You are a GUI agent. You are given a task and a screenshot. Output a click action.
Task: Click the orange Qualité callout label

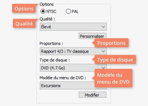pos(24,23)
